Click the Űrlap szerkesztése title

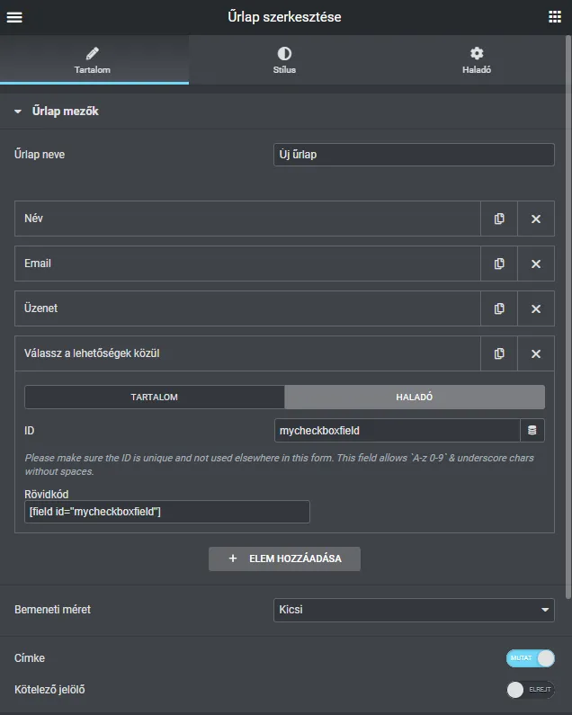point(284,17)
